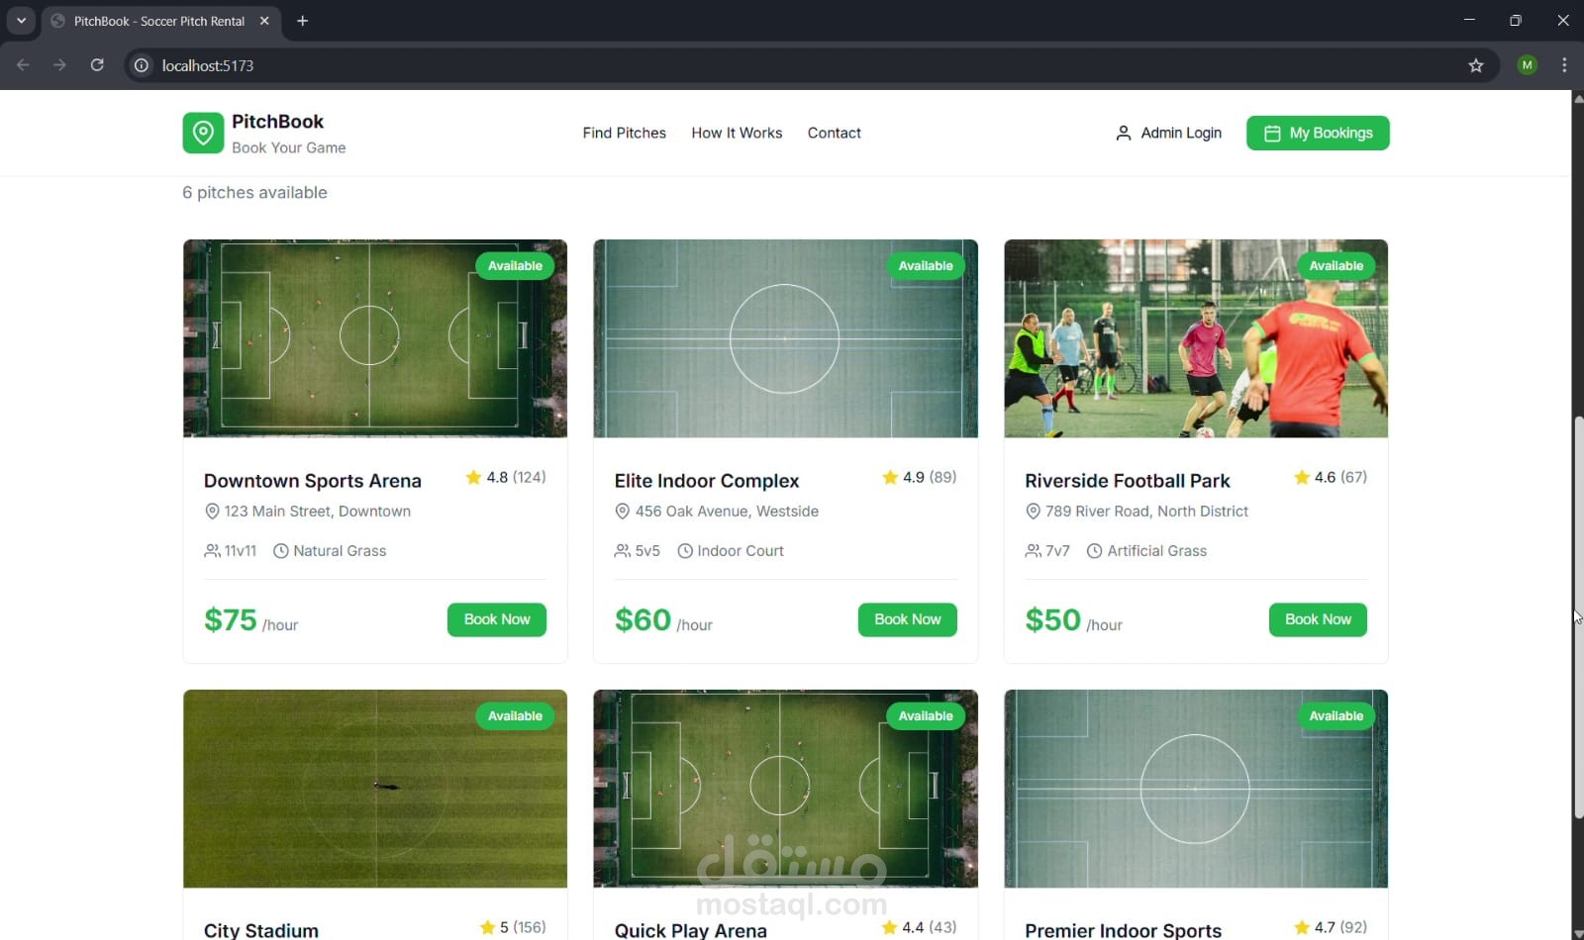Image resolution: width=1584 pixels, height=940 pixels.
Task: Click the Downtown Sports Arena pitch image
Action: [x=375, y=338]
